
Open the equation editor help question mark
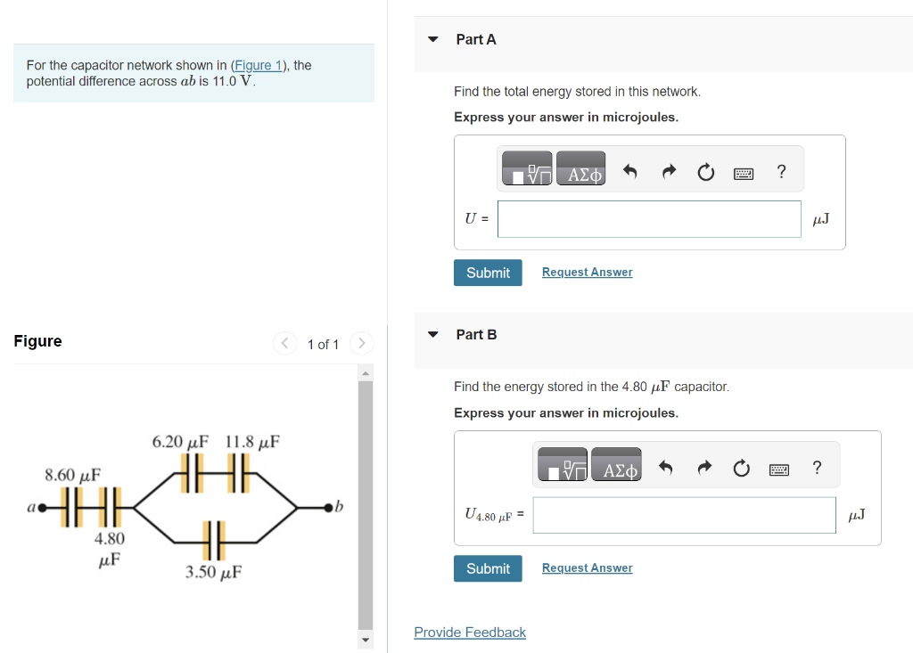tap(781, 172)
